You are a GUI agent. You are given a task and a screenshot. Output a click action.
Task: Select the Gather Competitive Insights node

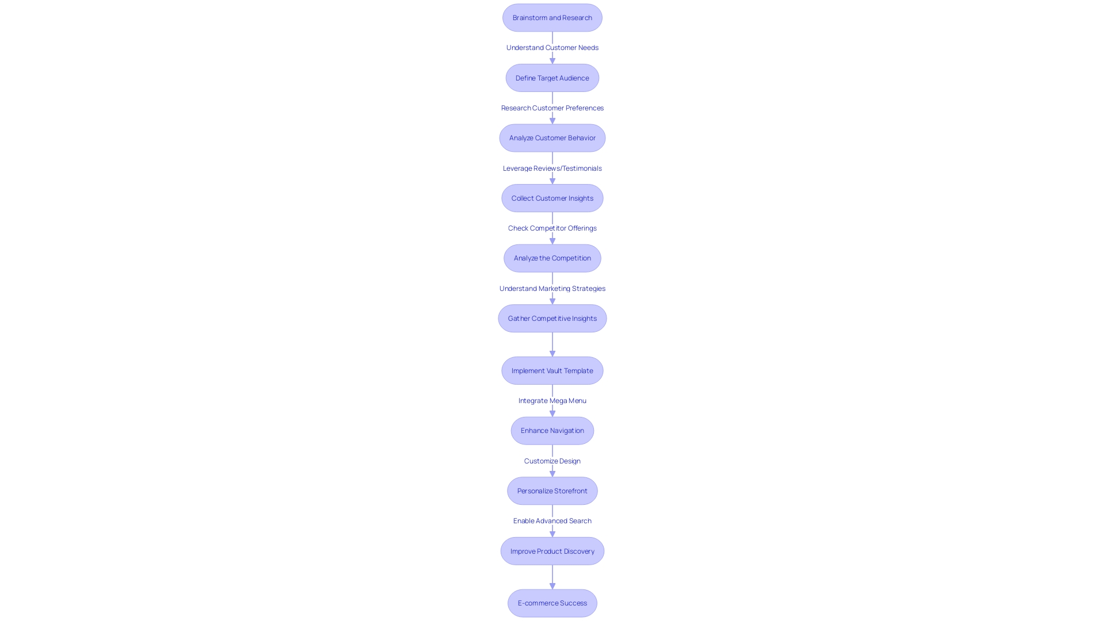(552, 318)
